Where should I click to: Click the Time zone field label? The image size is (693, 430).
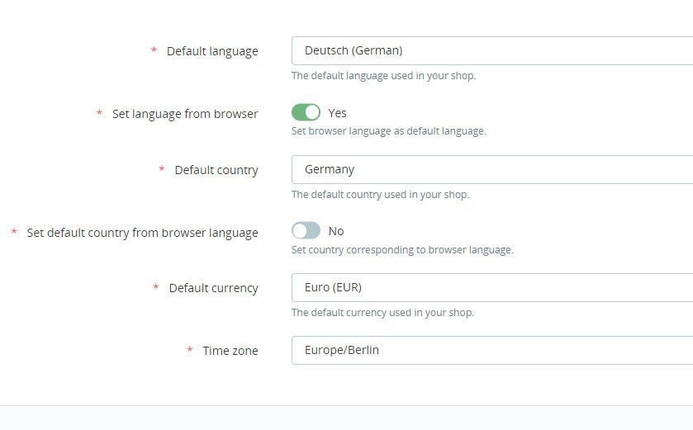(230, 351)
